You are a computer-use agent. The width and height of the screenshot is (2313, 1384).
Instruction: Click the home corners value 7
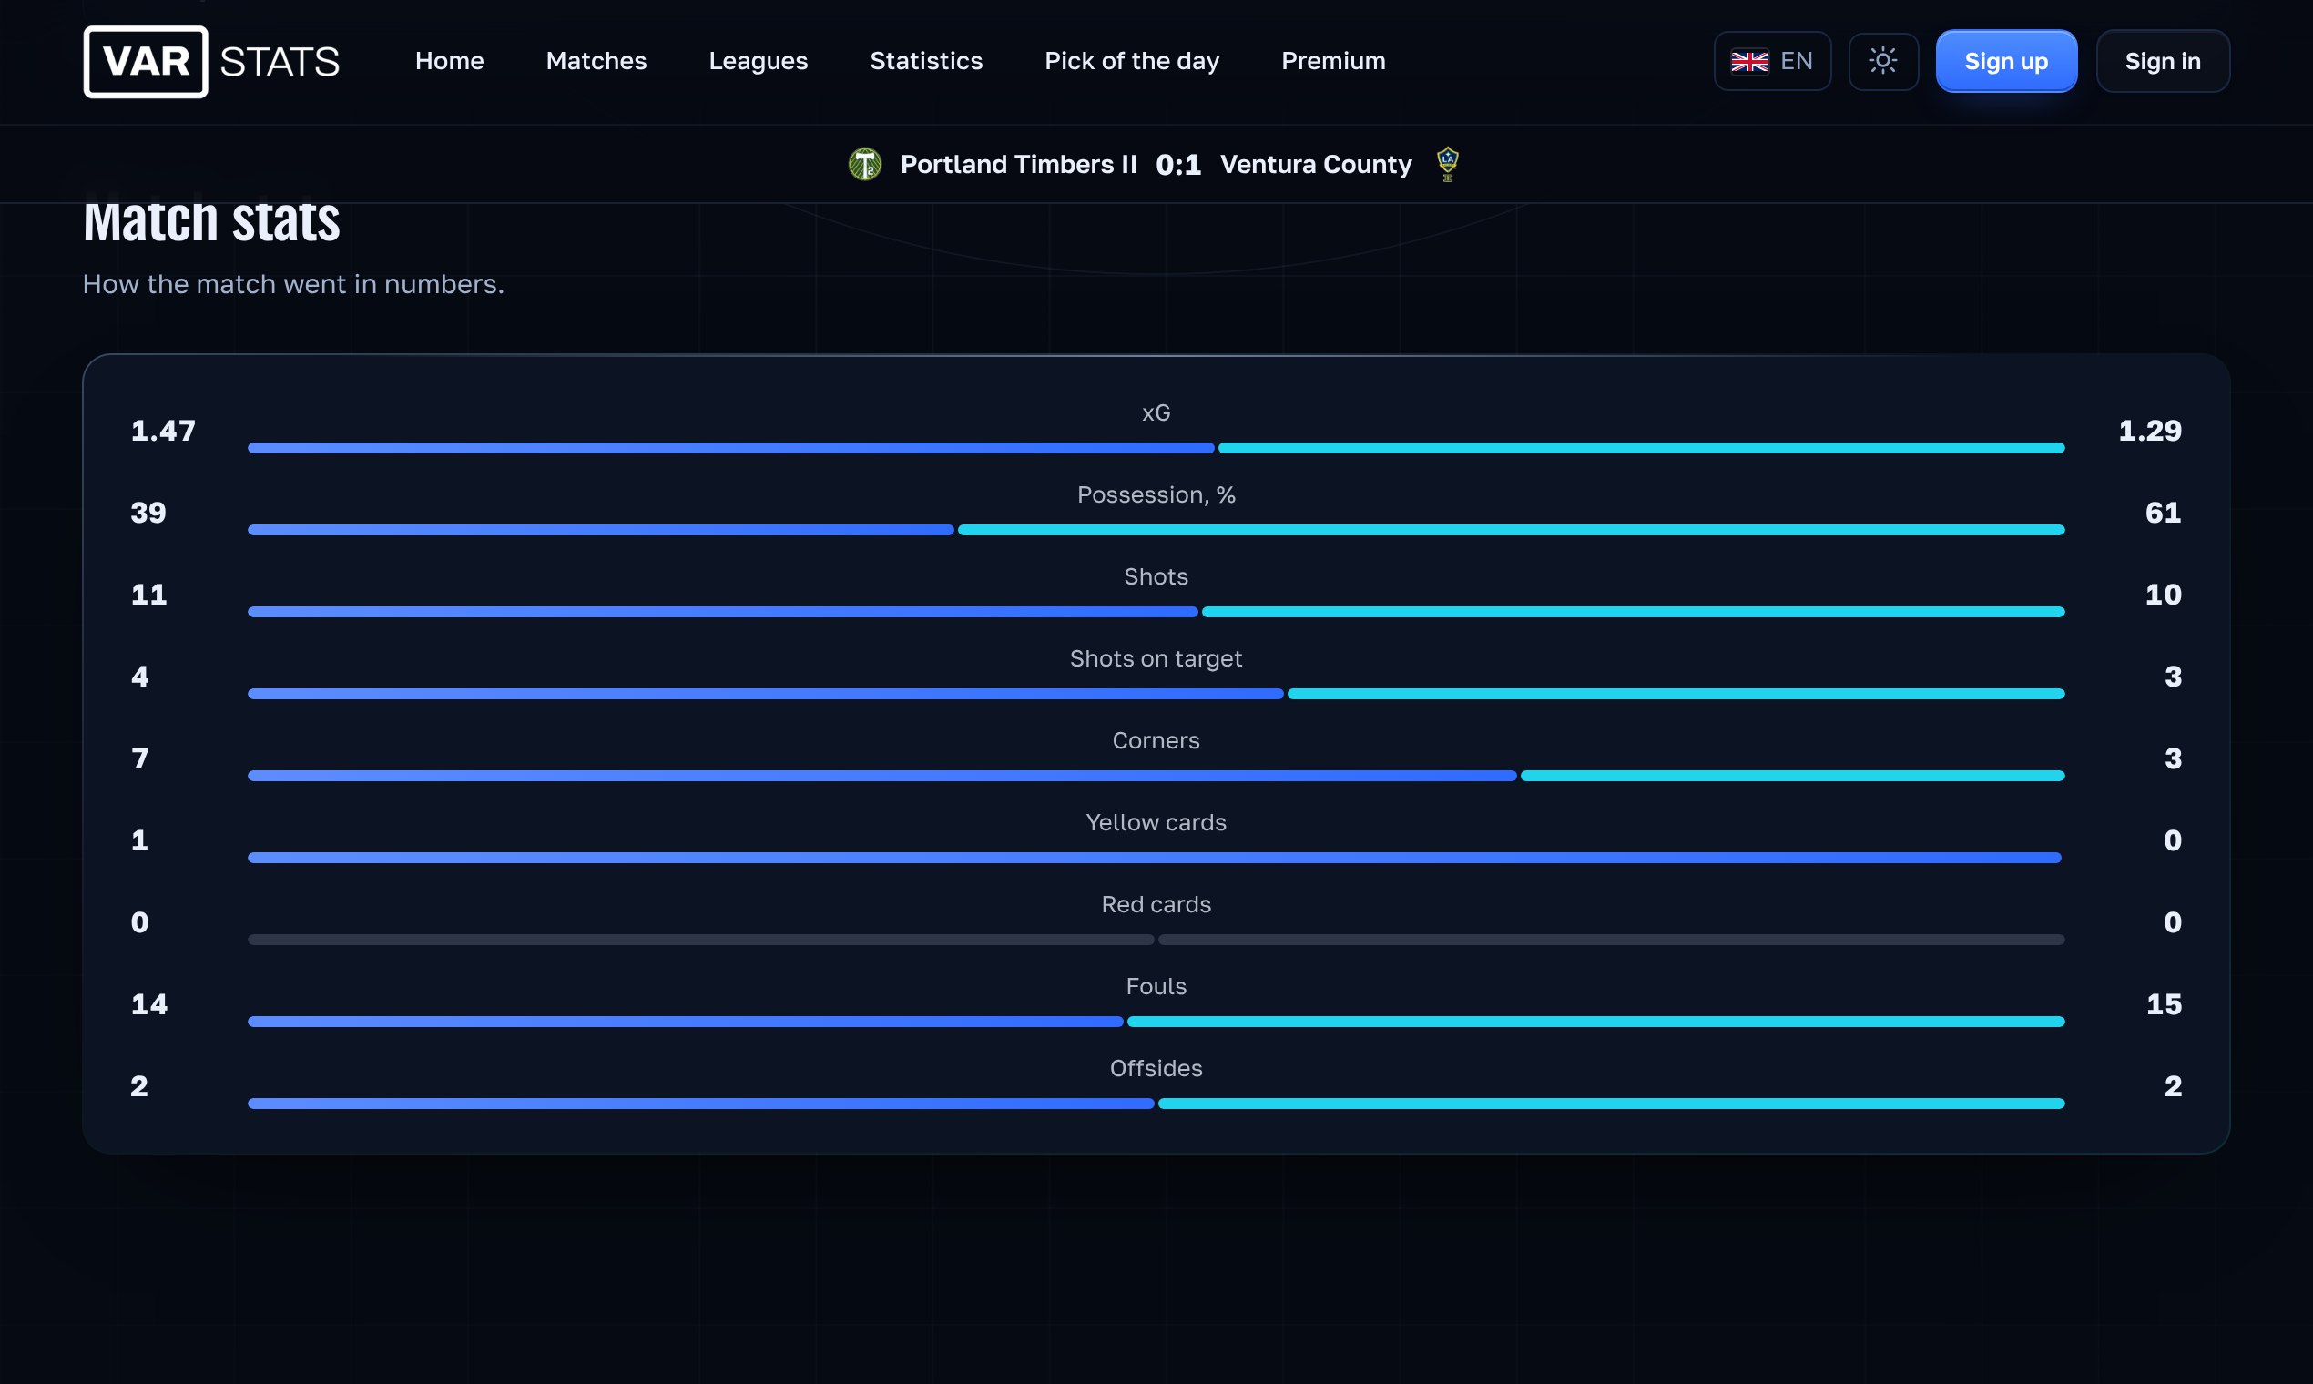coord(140,759)
